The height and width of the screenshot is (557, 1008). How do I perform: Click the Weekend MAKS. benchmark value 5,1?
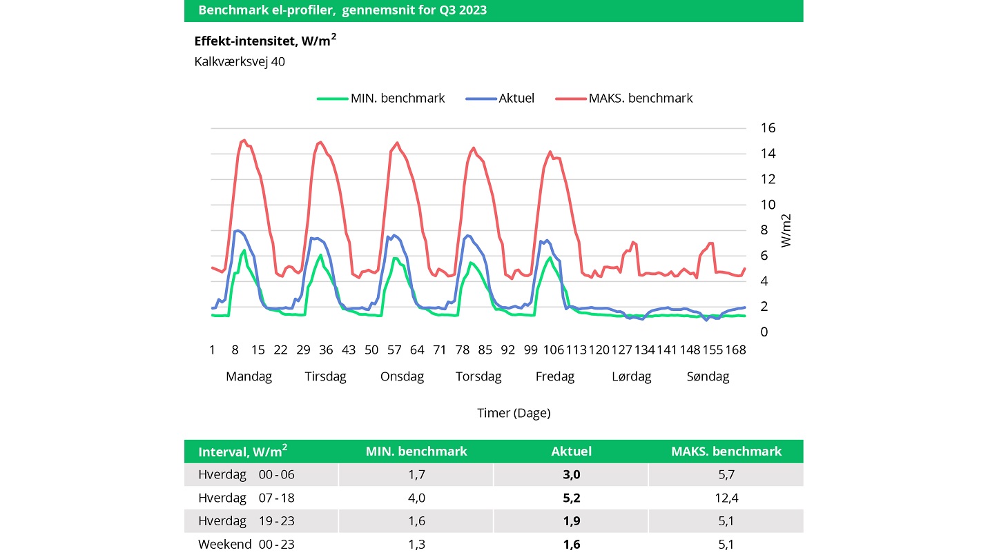pyautogui.click(x=726, y=545)
